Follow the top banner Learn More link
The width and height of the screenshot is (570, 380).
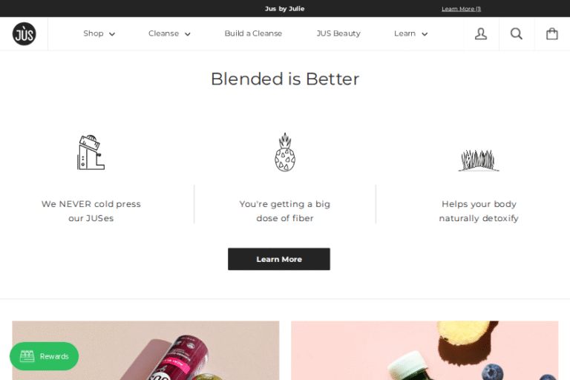[462, 9]
